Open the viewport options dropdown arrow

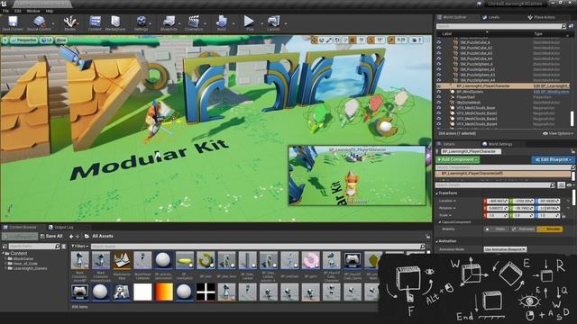pos(5,40)
